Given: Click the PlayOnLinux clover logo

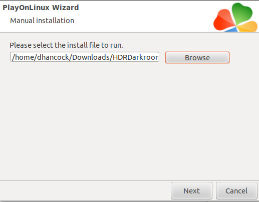Looking at the screenshot, I should pyautogui.click(x=235, y=17).
